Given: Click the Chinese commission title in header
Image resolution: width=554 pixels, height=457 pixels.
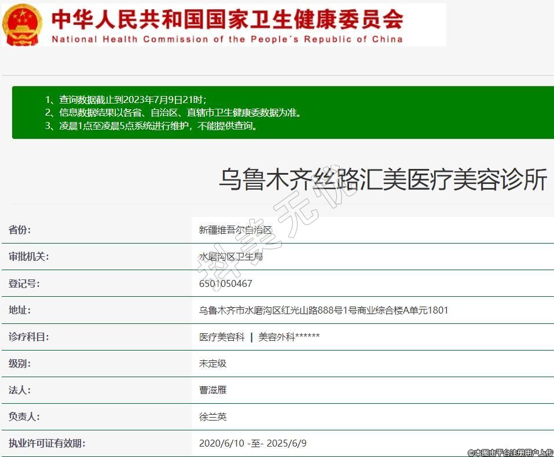Looking at the screenshot, I should (227, 20).
